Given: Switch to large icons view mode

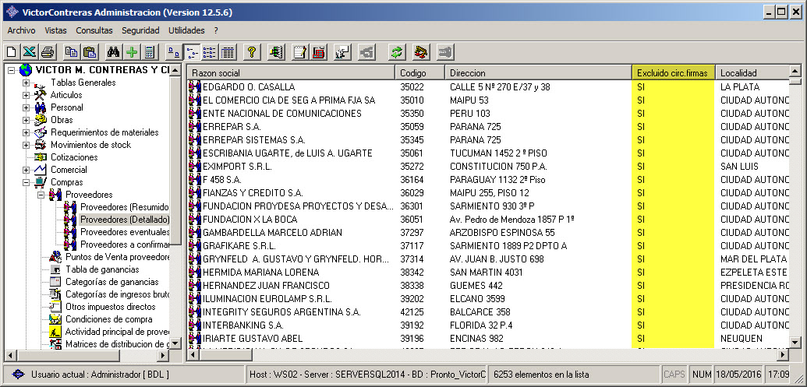Looking at the screenshot, I should 173,52.
